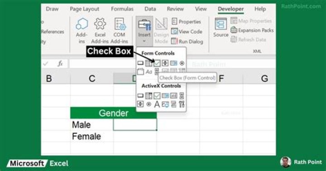Click the fx Insert Function icon
The height and width of the screenshot is (171, 326).
click(x=60, y=64)
